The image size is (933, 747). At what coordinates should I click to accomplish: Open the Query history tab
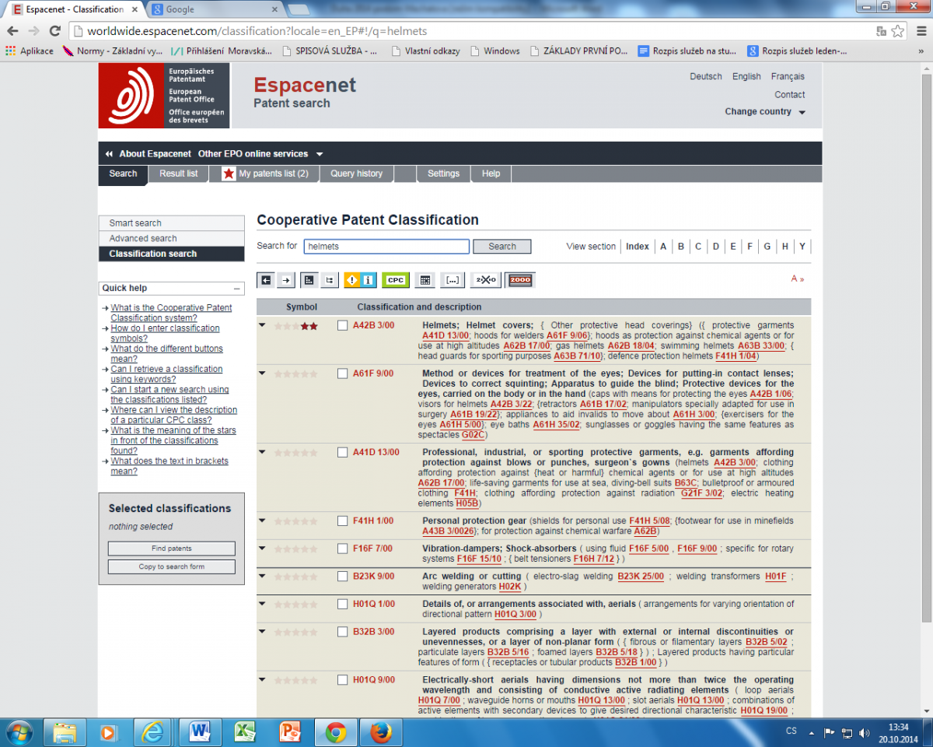[356, 174]
